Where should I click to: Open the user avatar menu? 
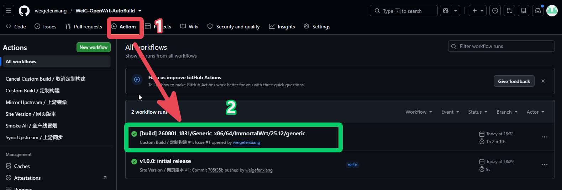(552, 11)
